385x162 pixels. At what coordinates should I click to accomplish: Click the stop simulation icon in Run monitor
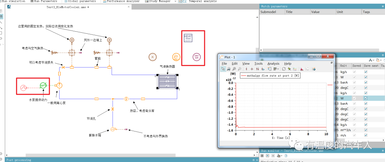[x=273, y=156]
